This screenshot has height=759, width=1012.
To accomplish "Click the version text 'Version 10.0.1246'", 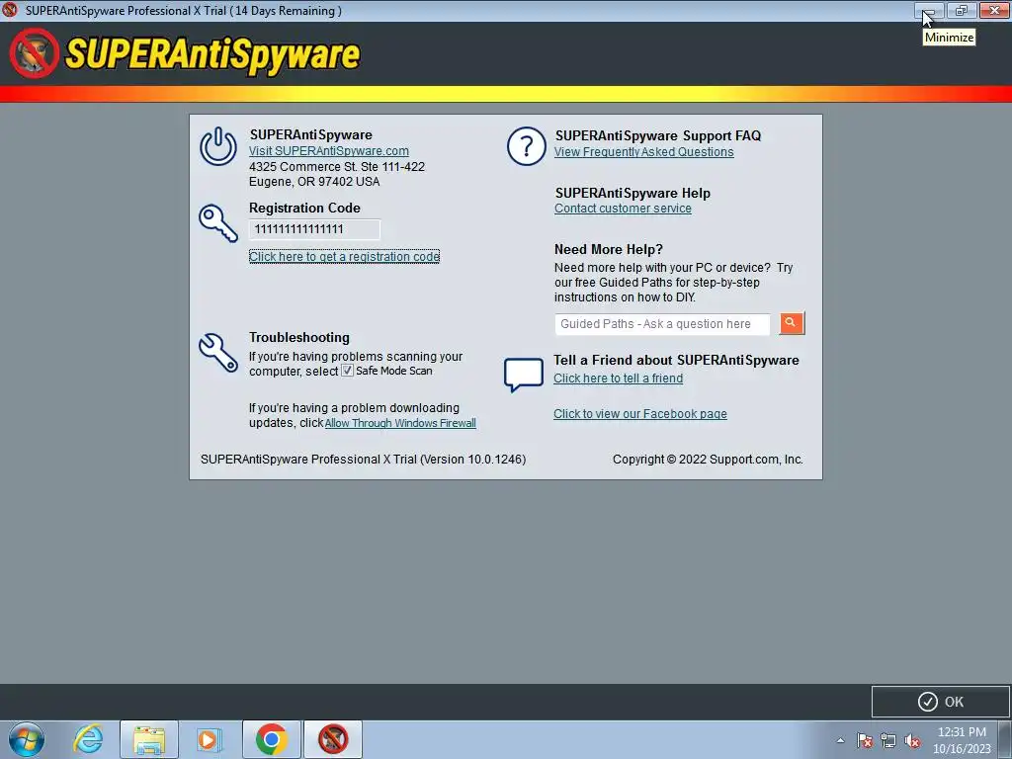I will point(473,460).
